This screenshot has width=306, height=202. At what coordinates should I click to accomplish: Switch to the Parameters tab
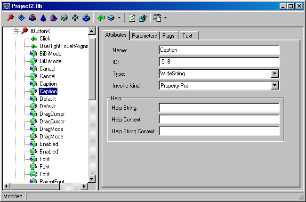144,36
